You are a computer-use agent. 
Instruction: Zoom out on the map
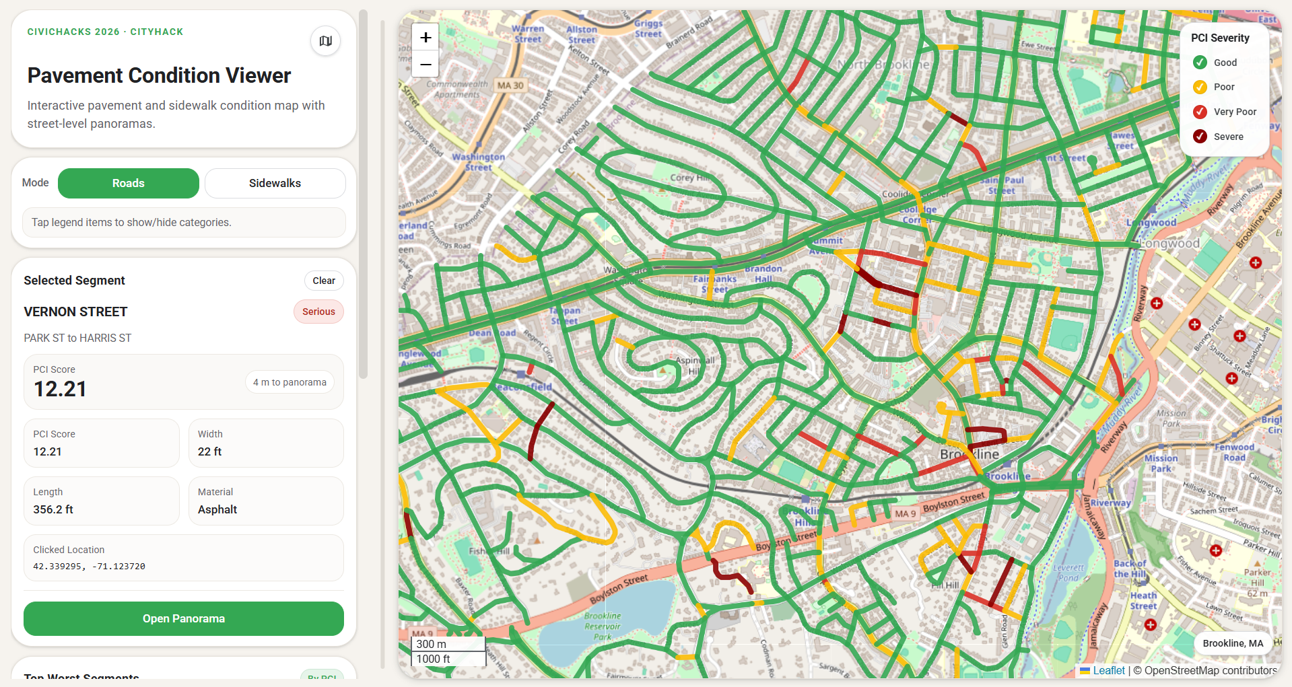[x=426, y=65]
